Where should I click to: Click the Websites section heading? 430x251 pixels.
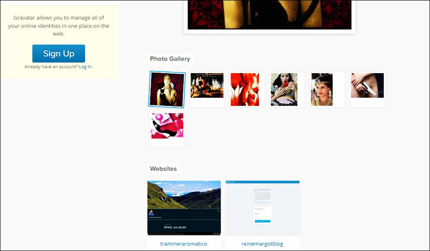click(163, 169)
